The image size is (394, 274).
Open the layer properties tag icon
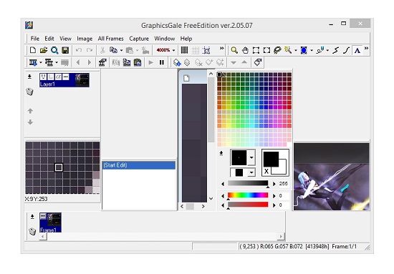[258, 62]
